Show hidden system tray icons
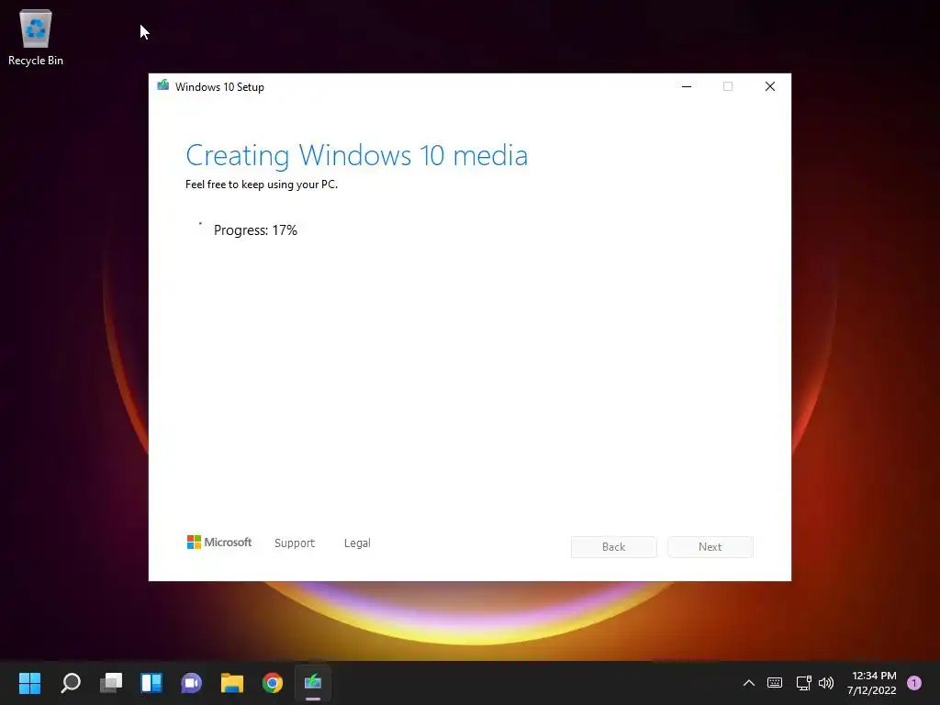This screenshot has width=940, height=705. pos(749,683)
